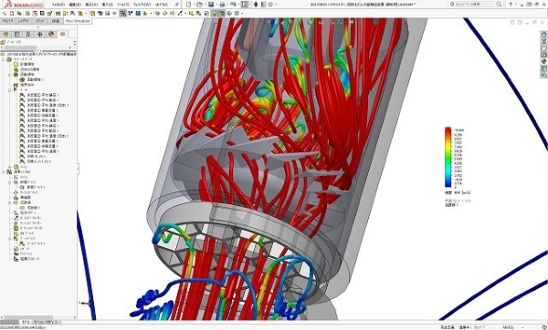The image size is (548, 330).
Task: Collapse the Flow Trajectories tree node
Action: click(x=10, y=202)
